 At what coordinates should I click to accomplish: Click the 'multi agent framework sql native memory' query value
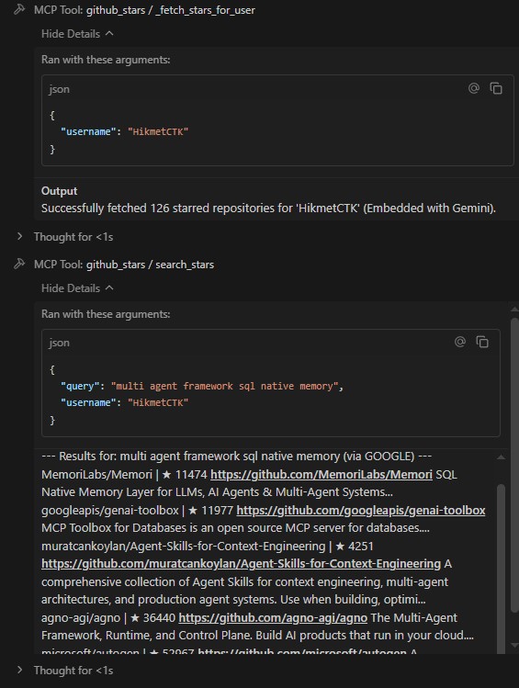coord(225,386)
